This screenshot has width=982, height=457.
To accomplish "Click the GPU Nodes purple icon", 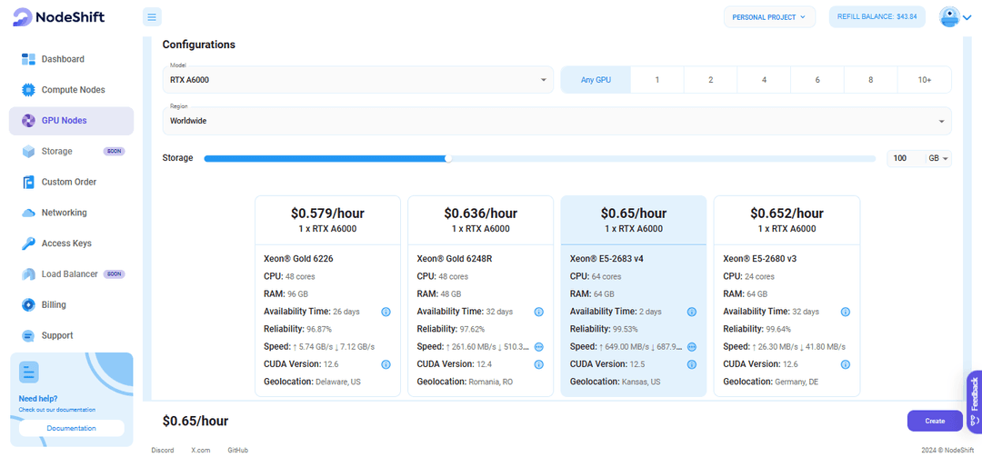I will (28, 120).
